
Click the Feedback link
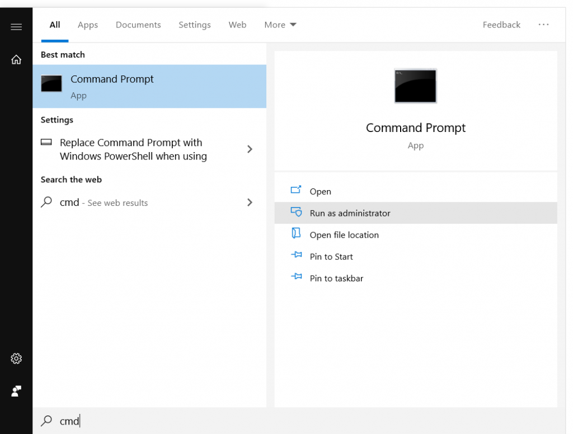[x=501, y=25]
